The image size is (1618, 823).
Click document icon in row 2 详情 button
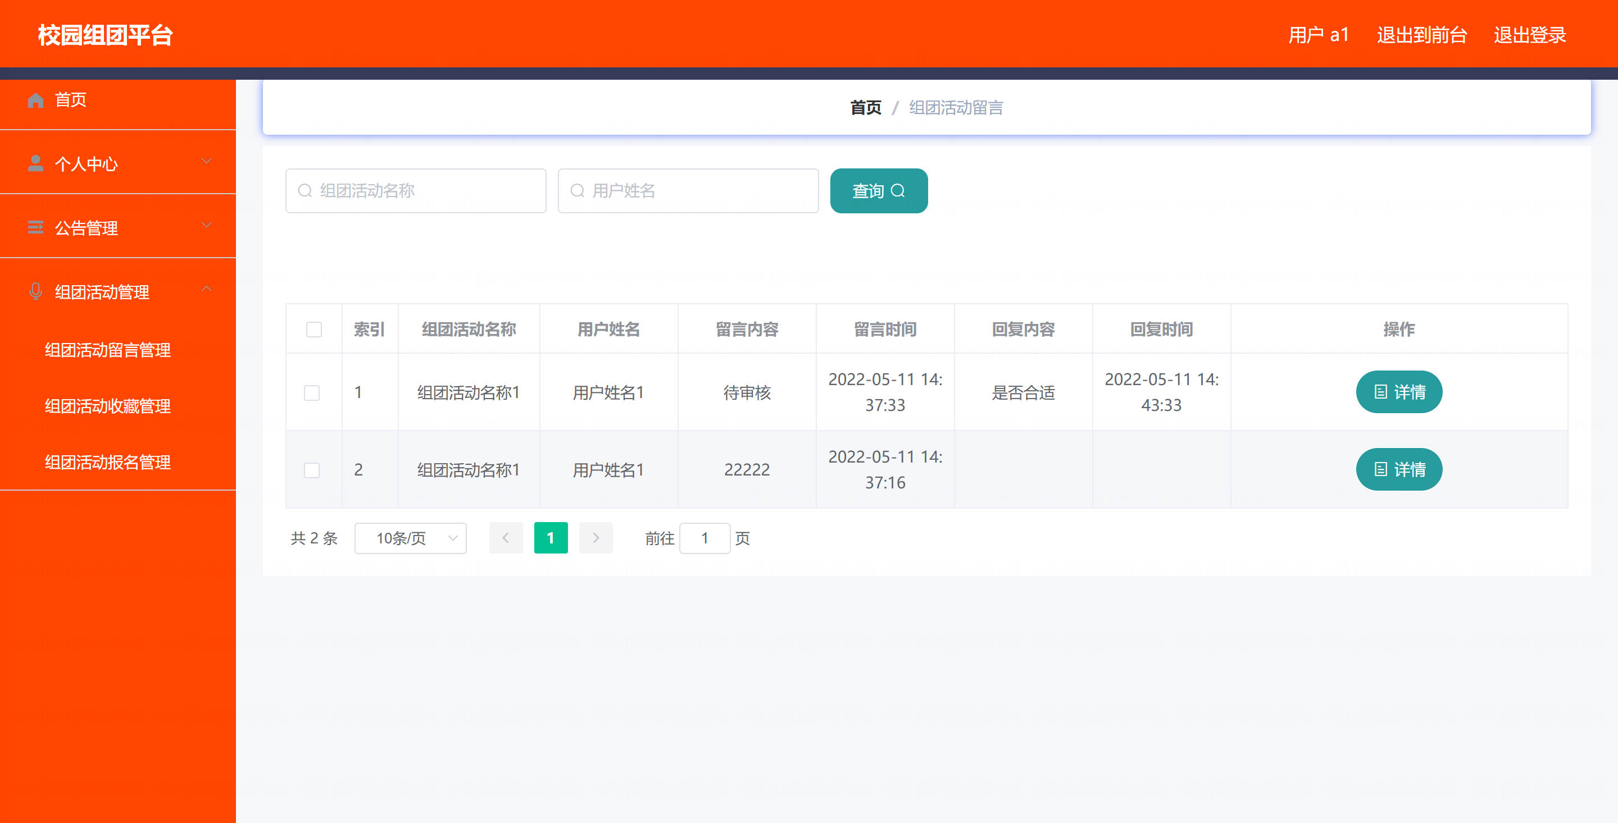[1380, 469]
